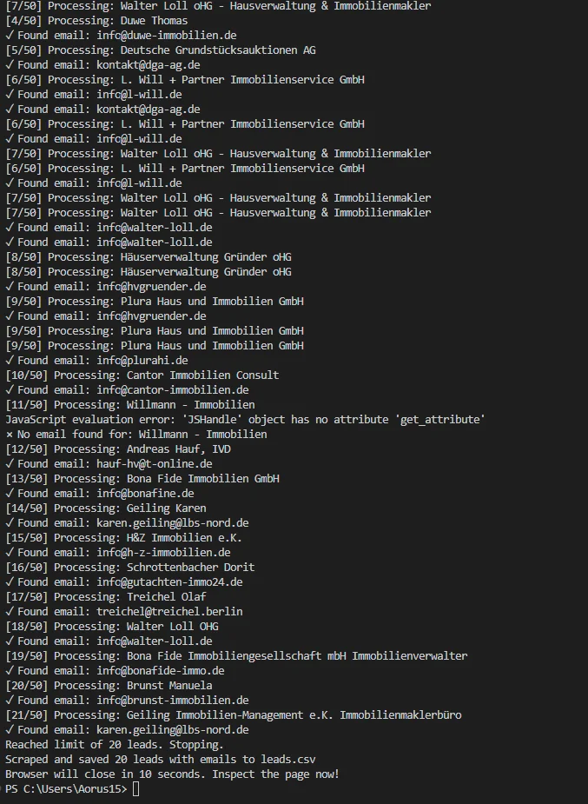Image resolution: width=588 pixels, height=804 pixels.
Task: Click the infc@bonafide-immo.de email address
Action: [x=160, y=671]
